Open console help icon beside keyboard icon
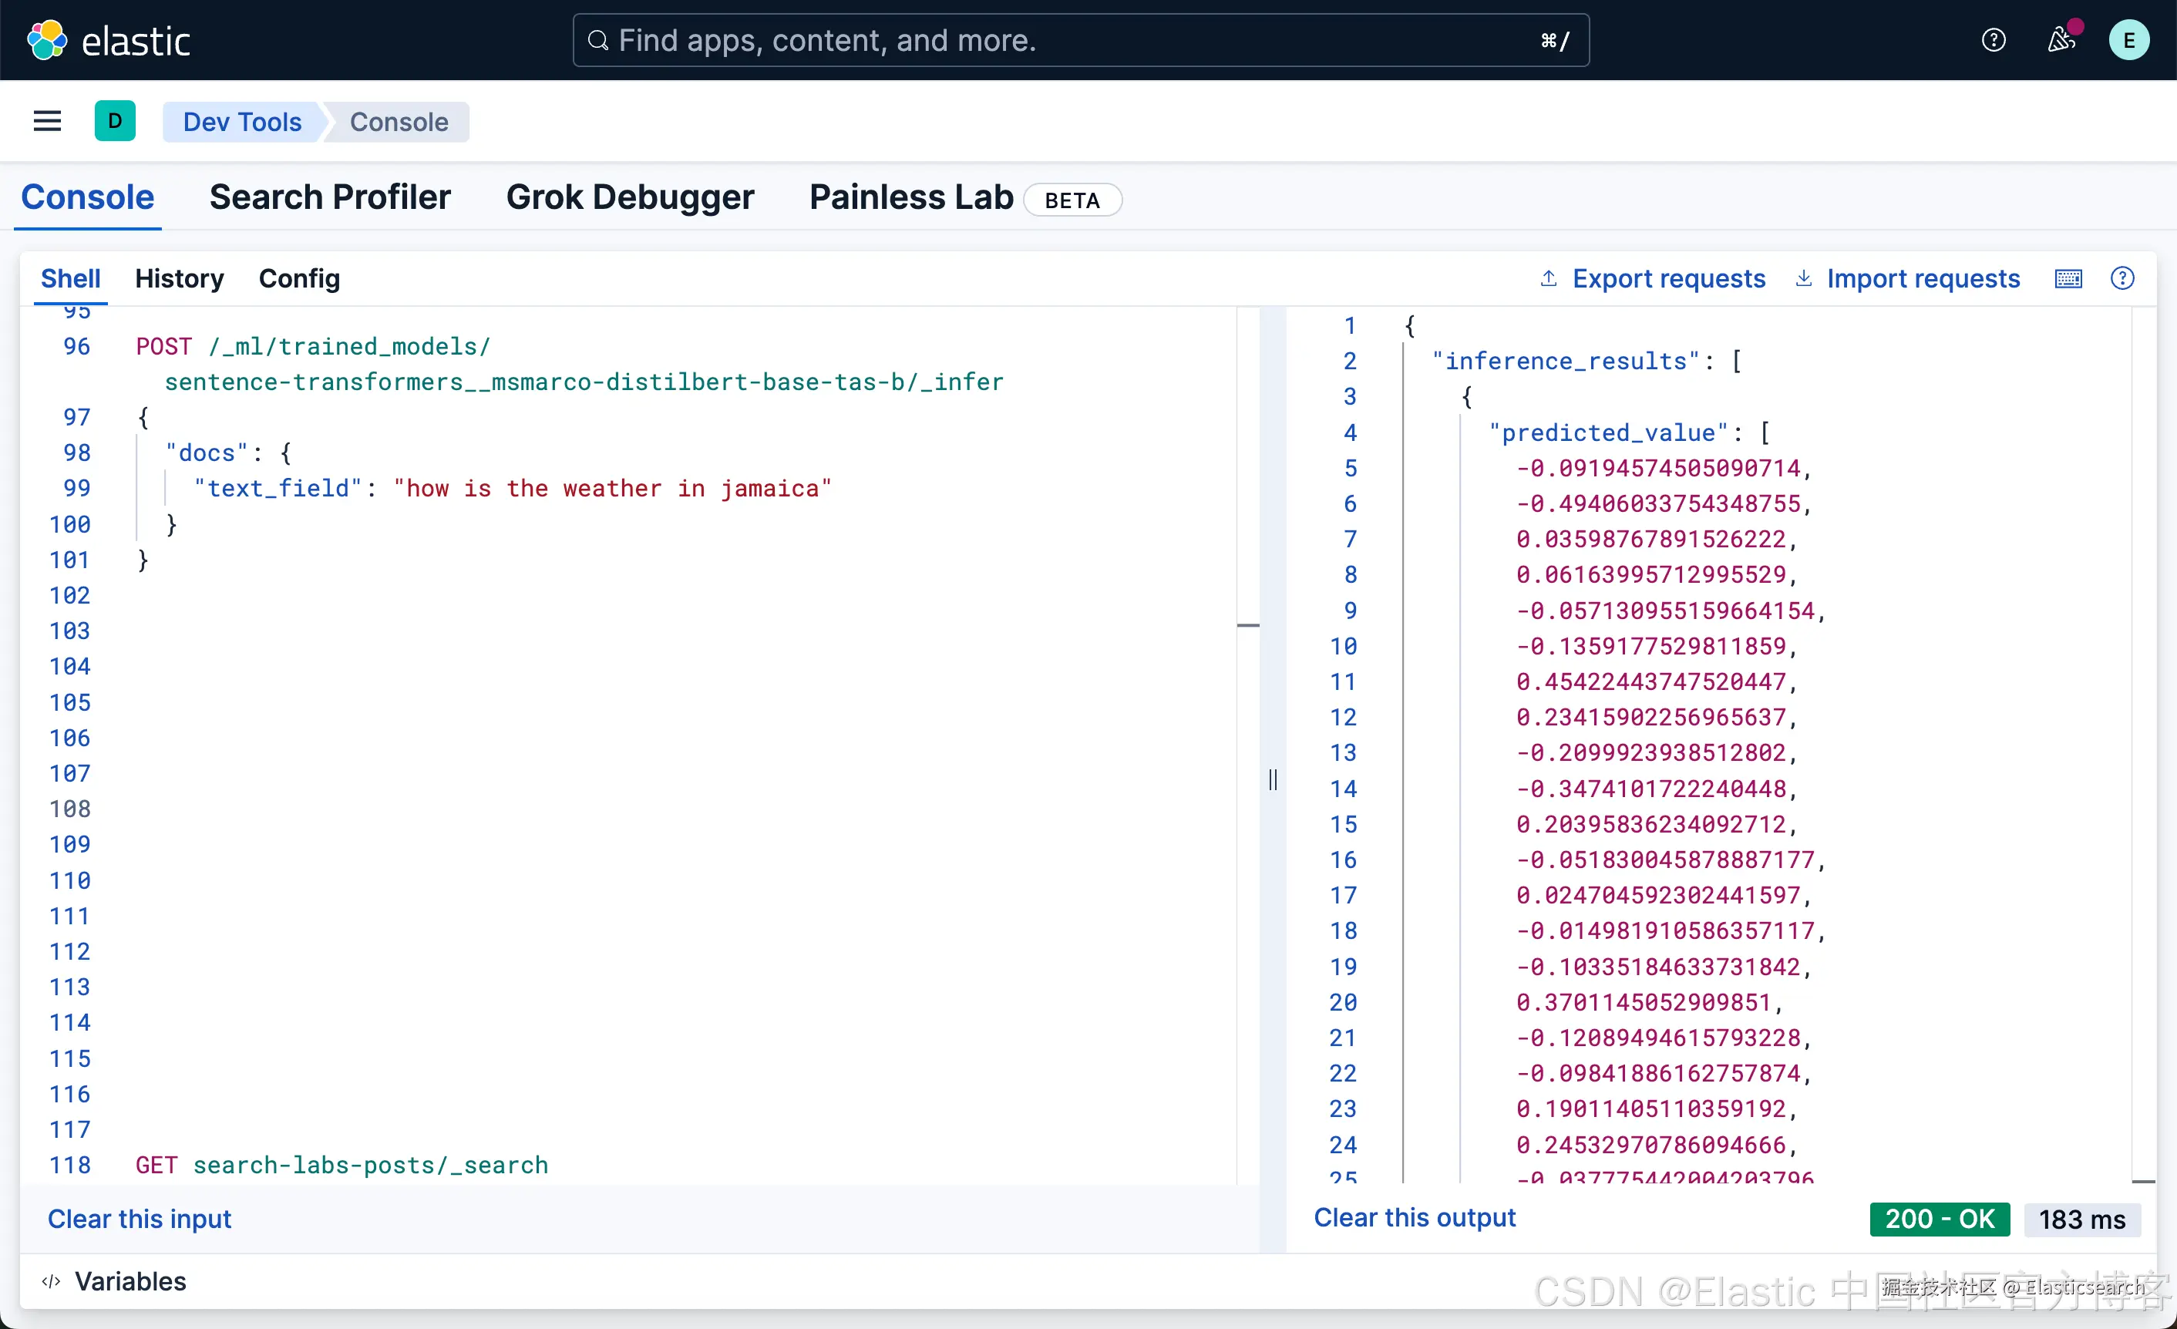This screenshot has width=2177, height=1329. [2121, 279]
